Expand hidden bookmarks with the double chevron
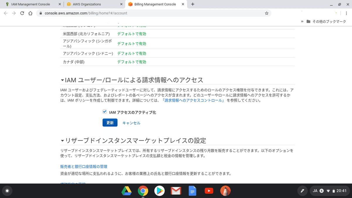Image resolution: width=352 pixels, height=198 pixels. pos(302,21)
